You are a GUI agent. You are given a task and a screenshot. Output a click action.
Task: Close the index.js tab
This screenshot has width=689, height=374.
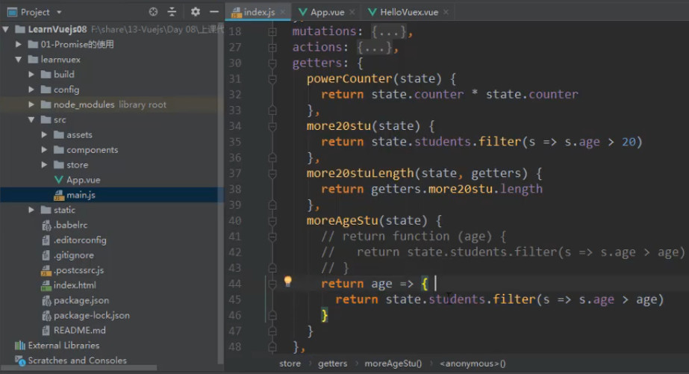click(x=283, y=12)
